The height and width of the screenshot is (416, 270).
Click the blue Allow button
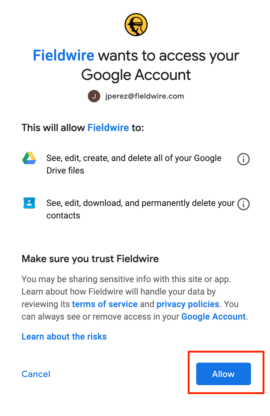[x=223, y=374]
